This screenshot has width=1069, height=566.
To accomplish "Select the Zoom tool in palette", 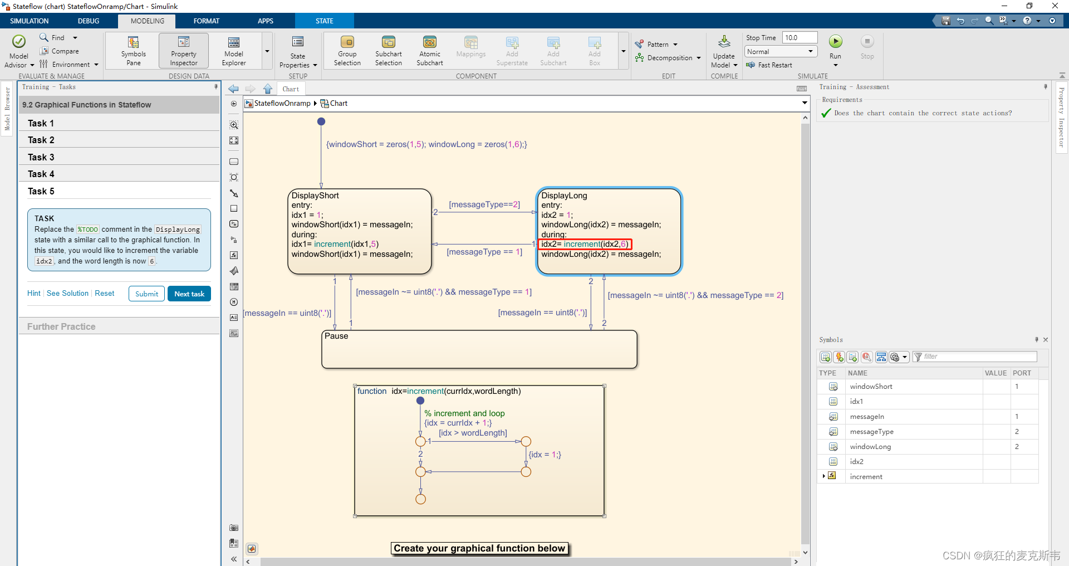I will pyautogui.click(x=234, y=125).
